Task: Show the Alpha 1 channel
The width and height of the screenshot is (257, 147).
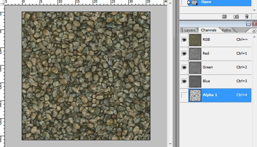Action: coord(184,95)
